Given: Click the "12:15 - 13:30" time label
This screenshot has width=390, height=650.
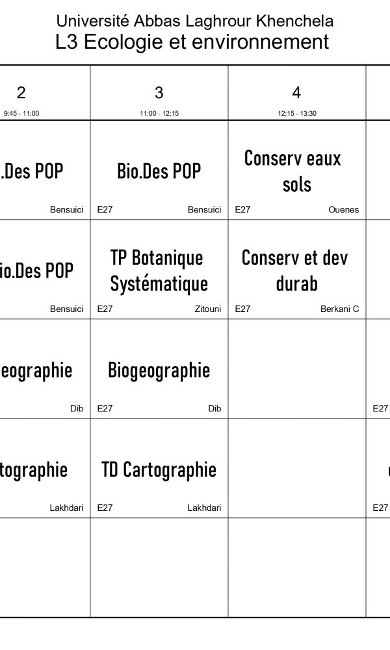Looking at the screenshot, I should 297,113.
